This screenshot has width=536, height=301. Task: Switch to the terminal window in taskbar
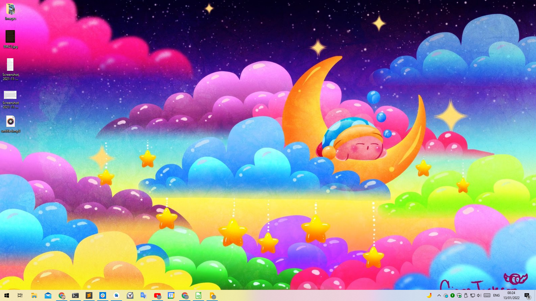(x=75, y=295)
